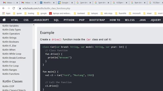Open Kotlin Break/Continue in sidebar
The image size is (163, 91).
click(14, 58)
